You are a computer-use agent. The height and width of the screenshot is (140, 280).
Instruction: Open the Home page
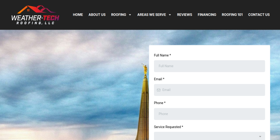78,15
